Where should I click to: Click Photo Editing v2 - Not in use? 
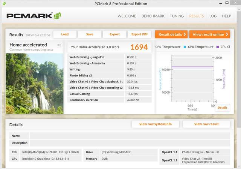[201, 152]
